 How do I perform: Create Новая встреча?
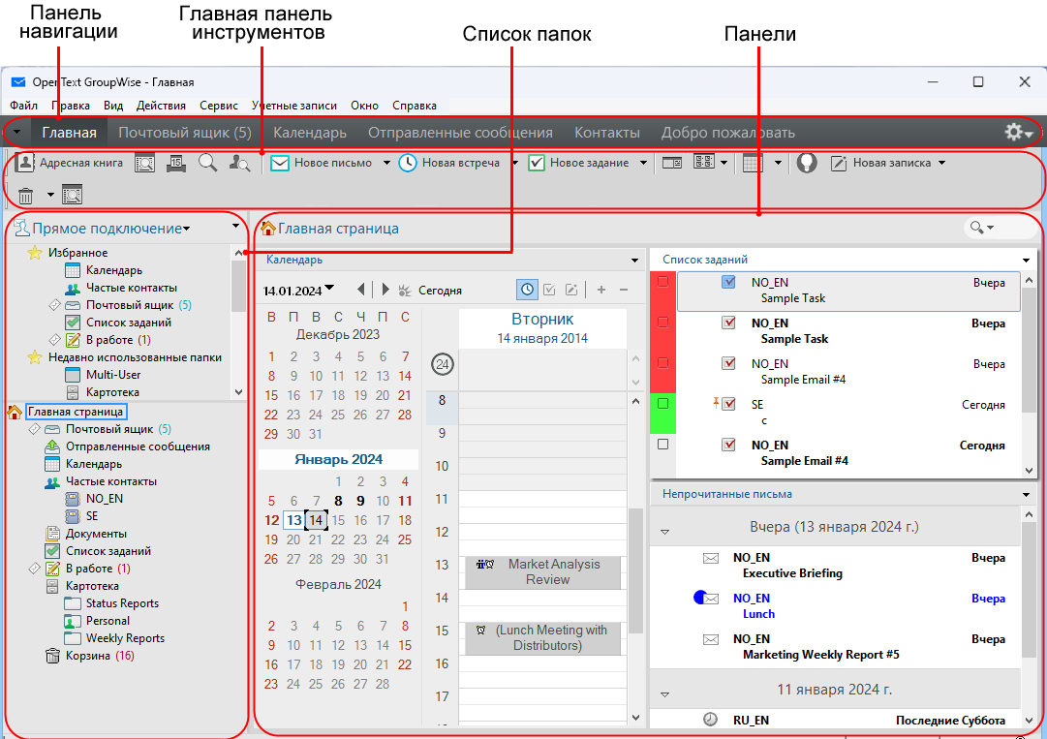449,163
